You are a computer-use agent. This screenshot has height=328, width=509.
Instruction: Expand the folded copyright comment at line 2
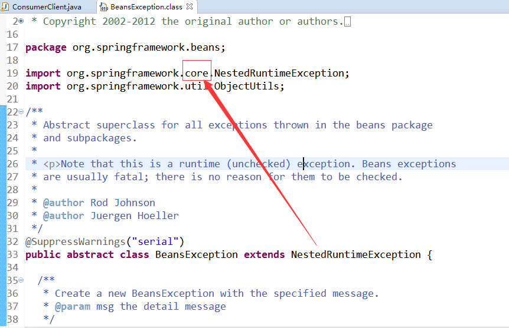coord(21,21)
